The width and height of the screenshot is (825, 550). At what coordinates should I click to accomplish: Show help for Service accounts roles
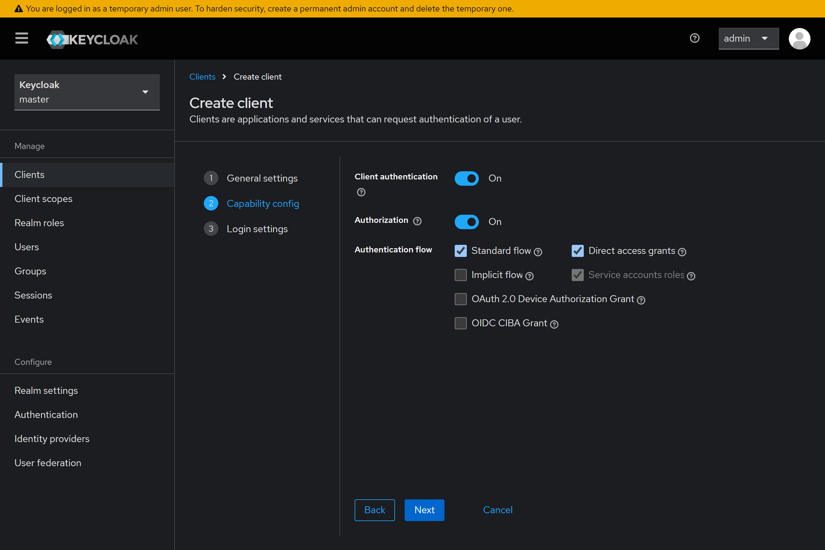click(x=691, y=276)
